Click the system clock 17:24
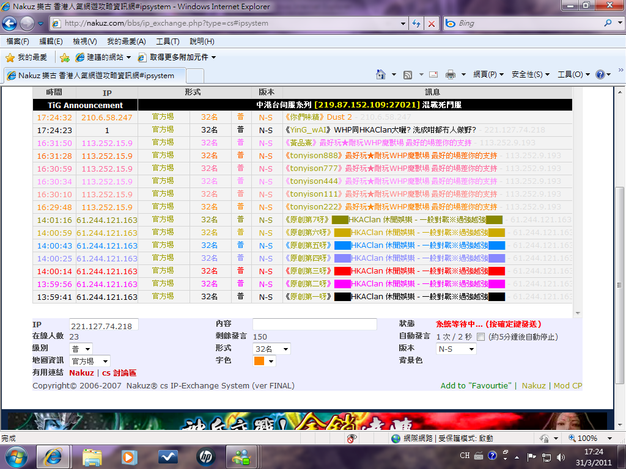626x469 pixels. tap(594, 452)
